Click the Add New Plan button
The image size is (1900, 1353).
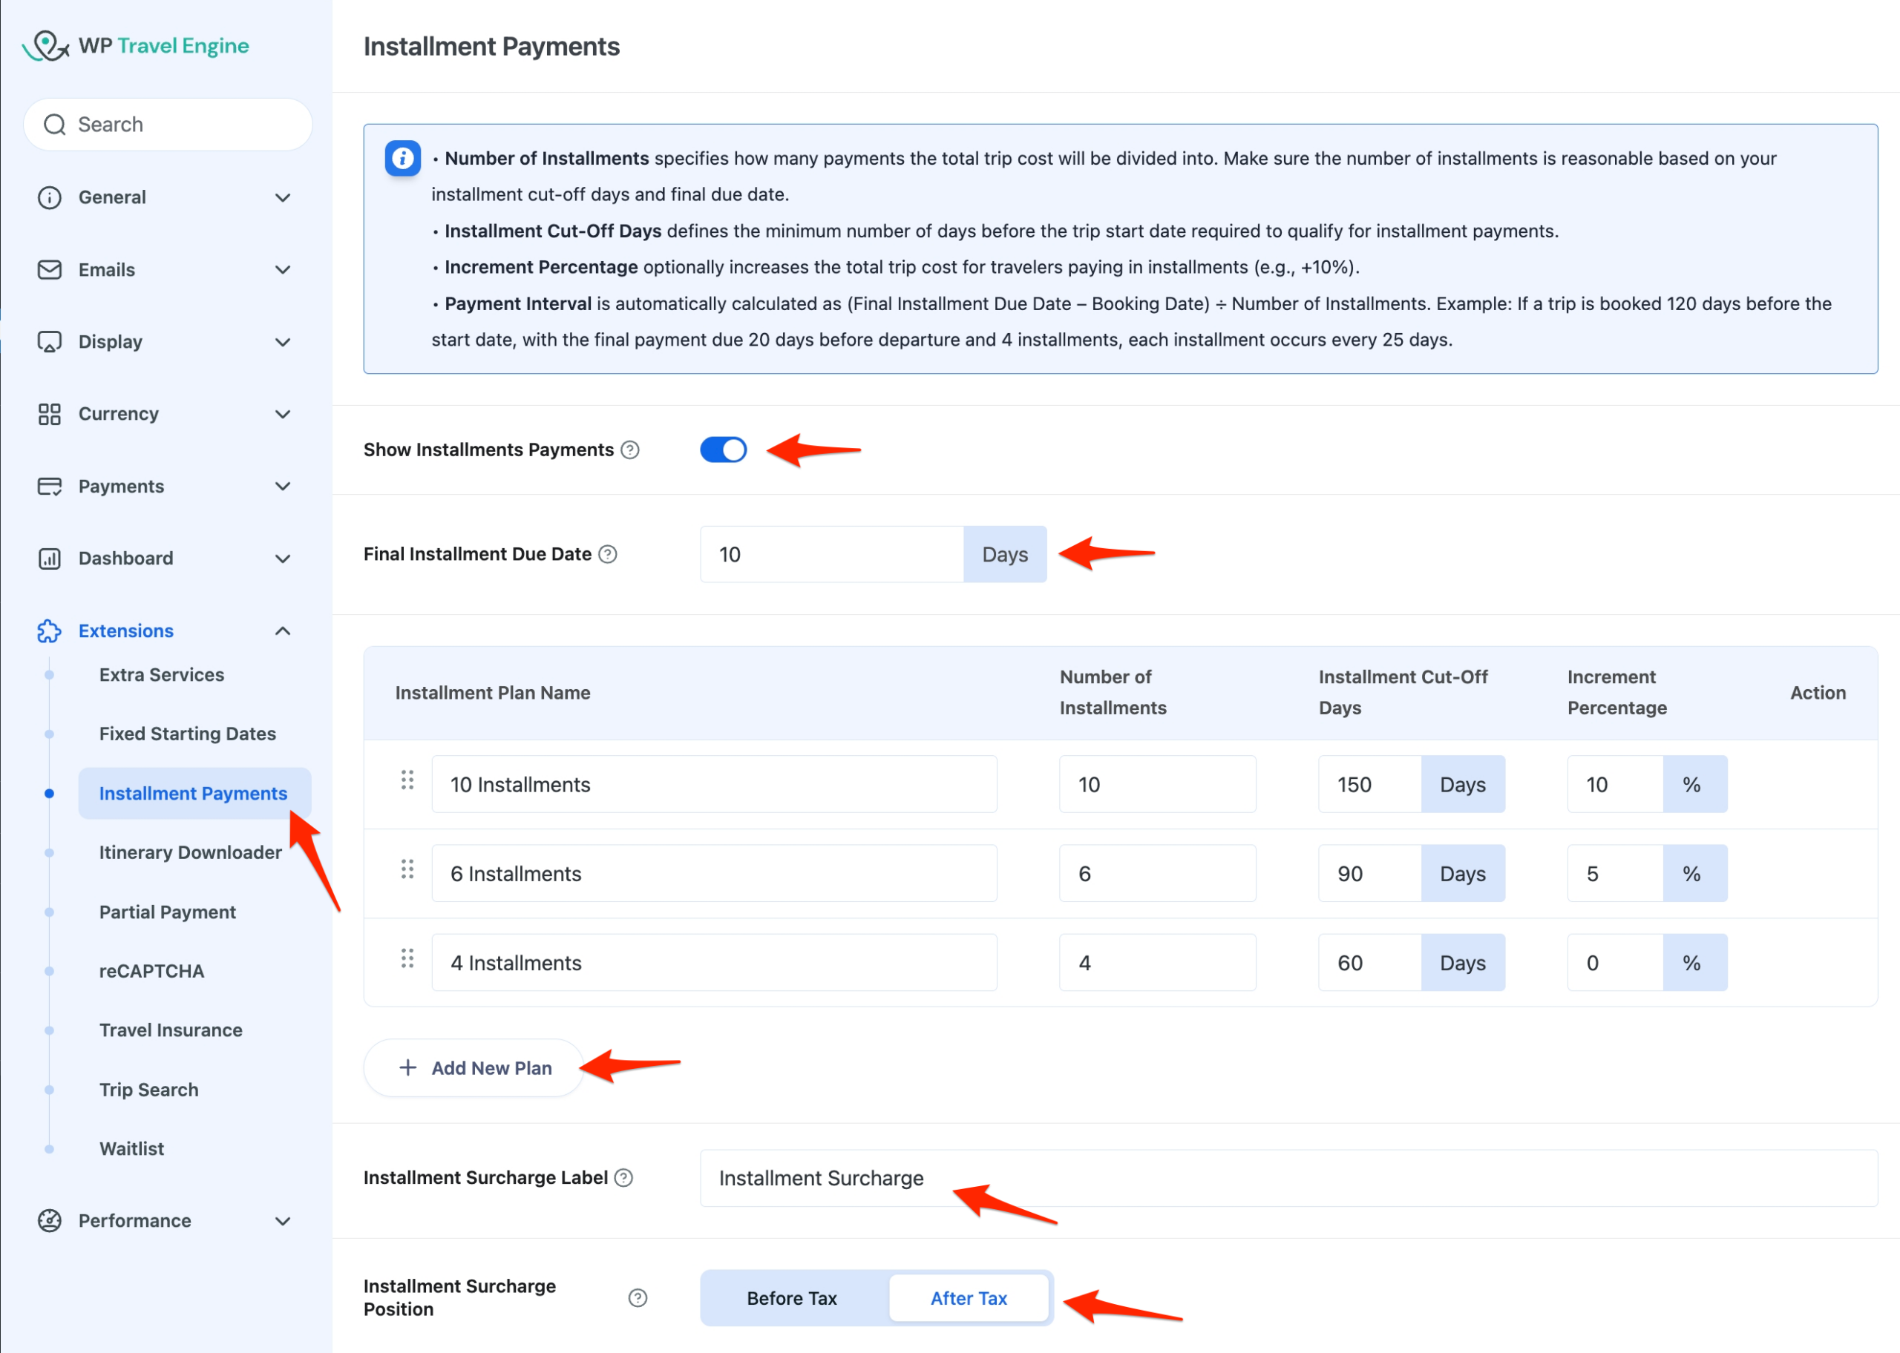(474, 1067)
